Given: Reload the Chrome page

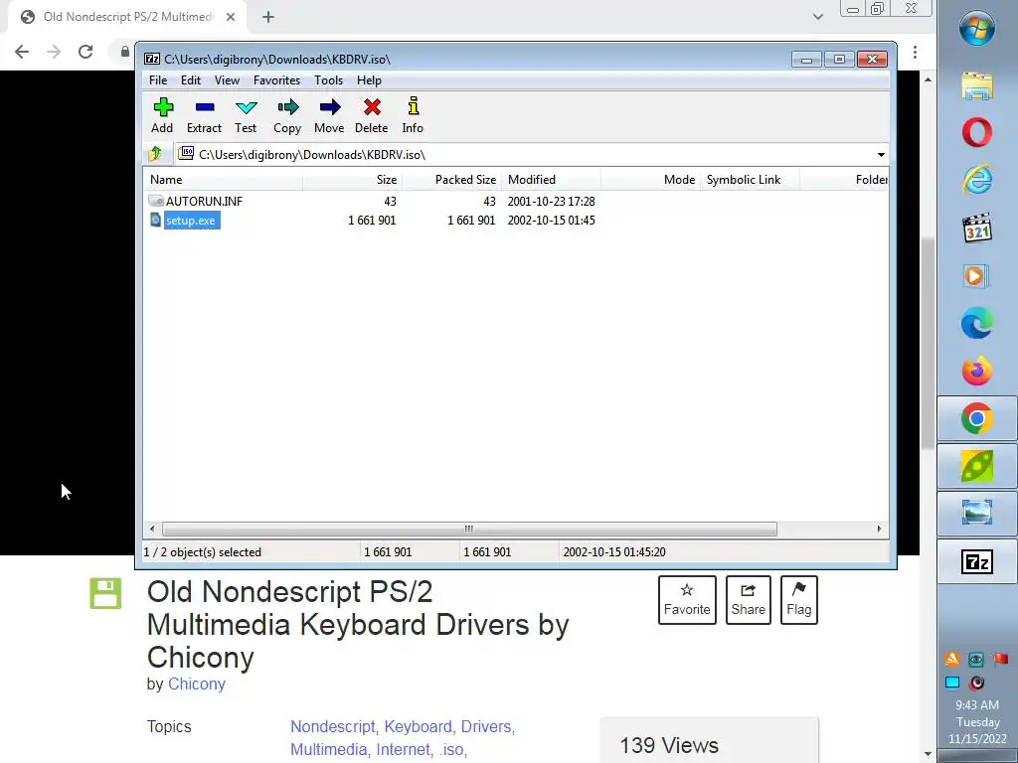Looking at the screenshot, I should tap(85, 52).
